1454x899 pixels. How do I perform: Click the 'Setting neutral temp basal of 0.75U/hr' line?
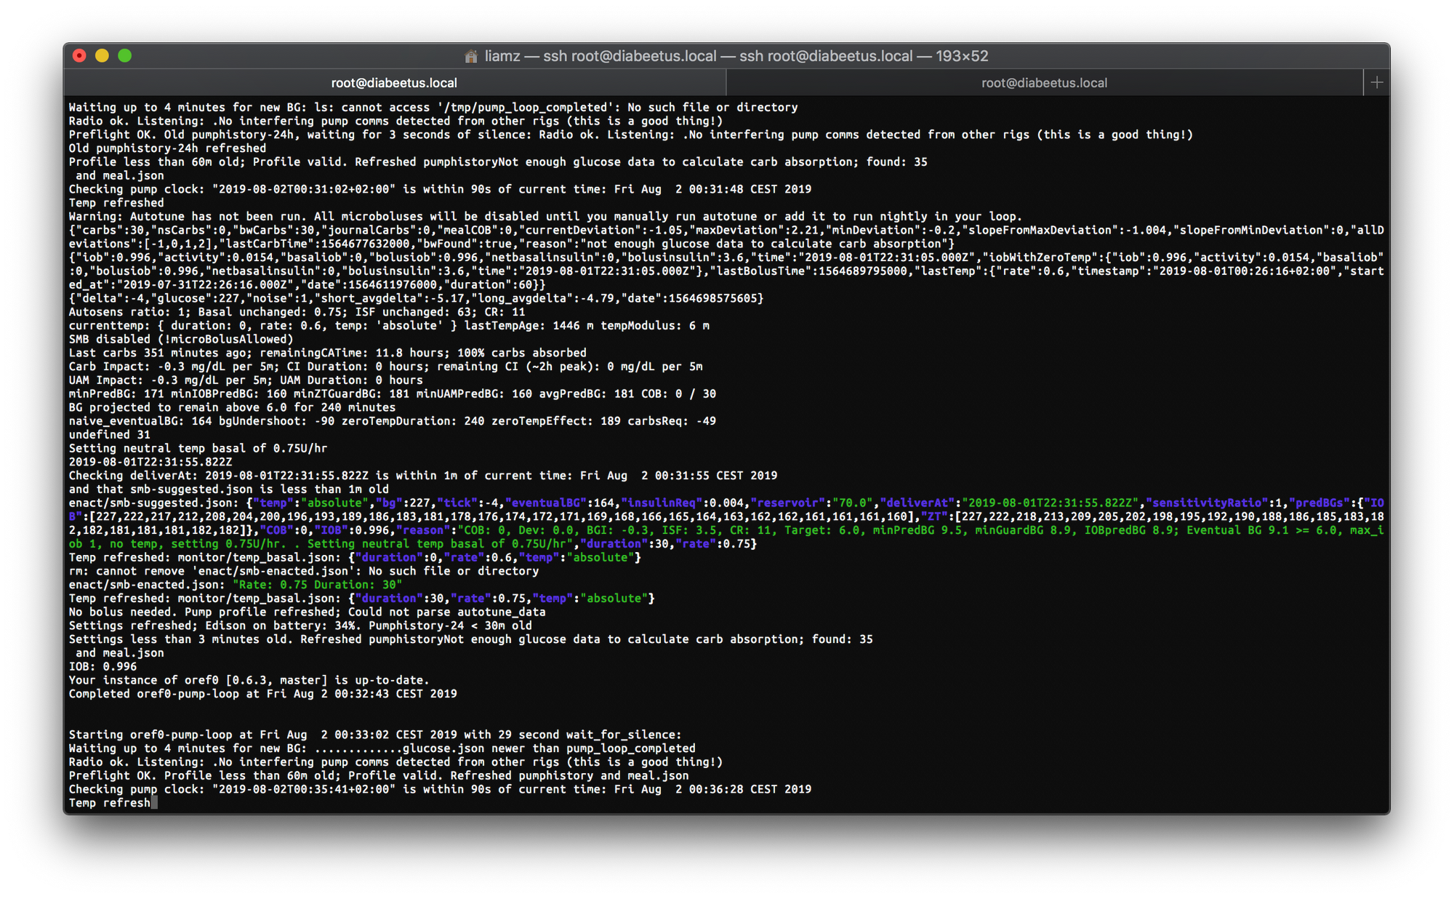[198, 448]
